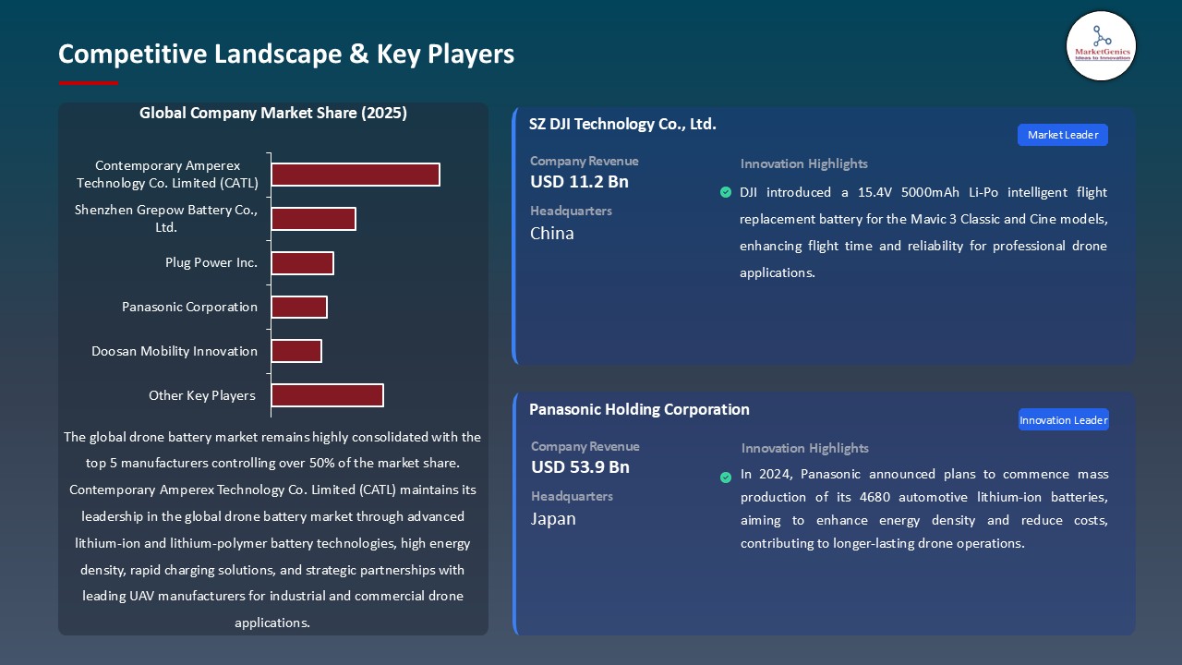
Task: Click the red underline beneath the slide title
Action: [89, 83]
